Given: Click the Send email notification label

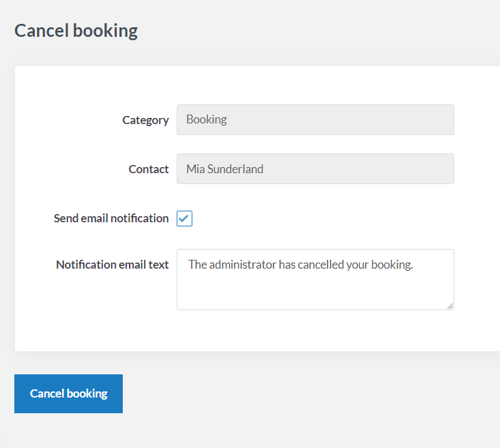Looking at the screenshot, I should [111, 218].
